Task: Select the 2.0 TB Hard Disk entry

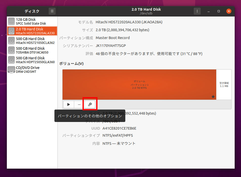Action: pyautogui.click(x=32, y=31)
